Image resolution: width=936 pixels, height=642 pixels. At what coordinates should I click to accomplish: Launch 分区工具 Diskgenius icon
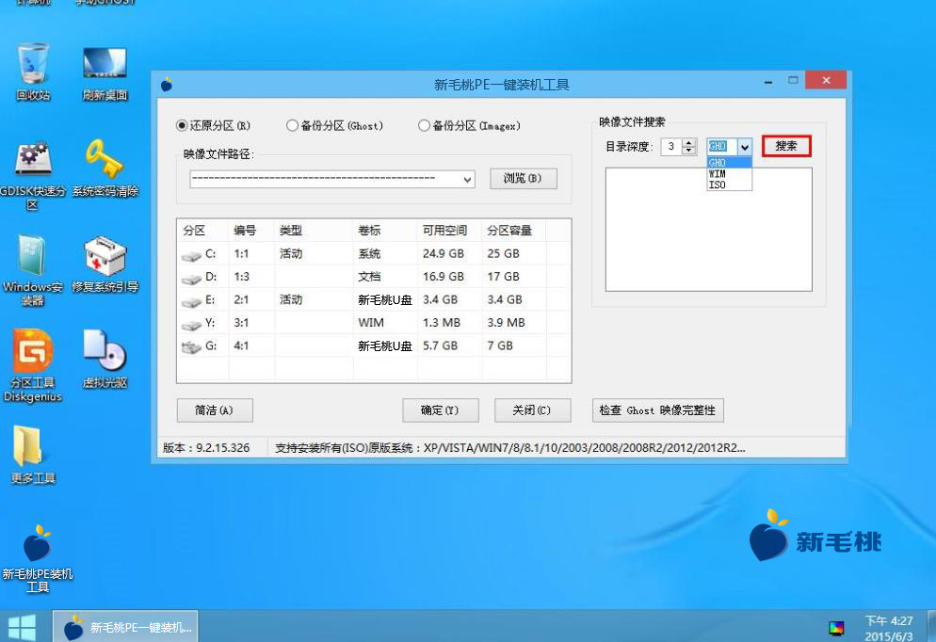point(32,365)
